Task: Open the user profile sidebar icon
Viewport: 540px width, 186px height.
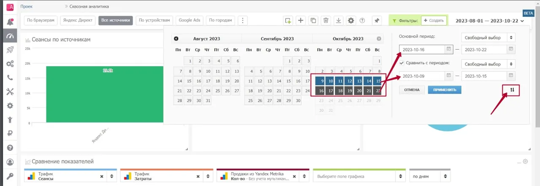Action: pyautogui.click(x=10, y=162)
